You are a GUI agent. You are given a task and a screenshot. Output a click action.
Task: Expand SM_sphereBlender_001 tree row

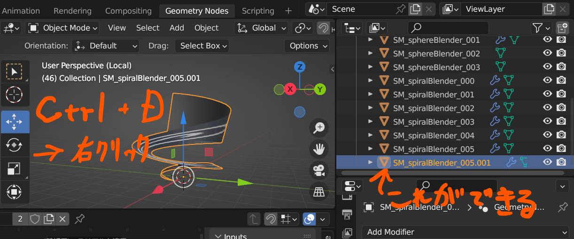coord(371,40)
